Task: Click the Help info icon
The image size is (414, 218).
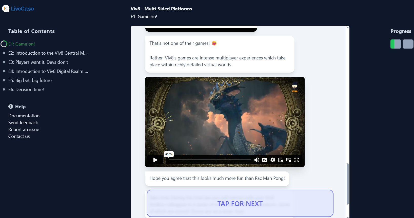Action: coord(11,106)
